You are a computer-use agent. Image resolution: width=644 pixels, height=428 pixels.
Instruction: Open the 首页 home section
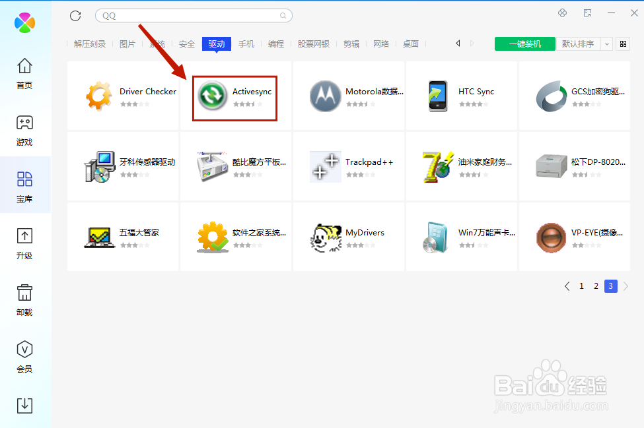[24, 73]
